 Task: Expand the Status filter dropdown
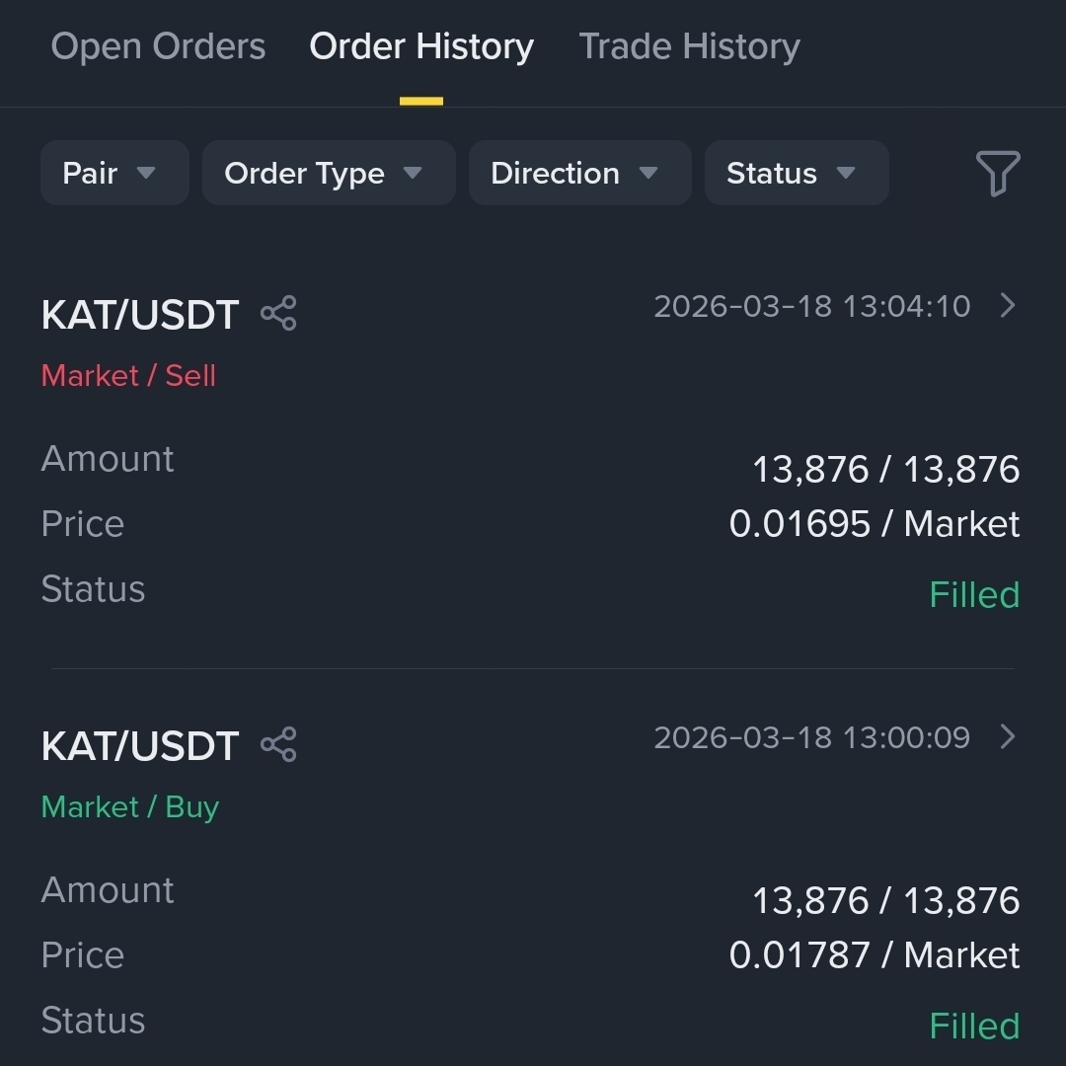pyautogui.click(x=797, y=173)
